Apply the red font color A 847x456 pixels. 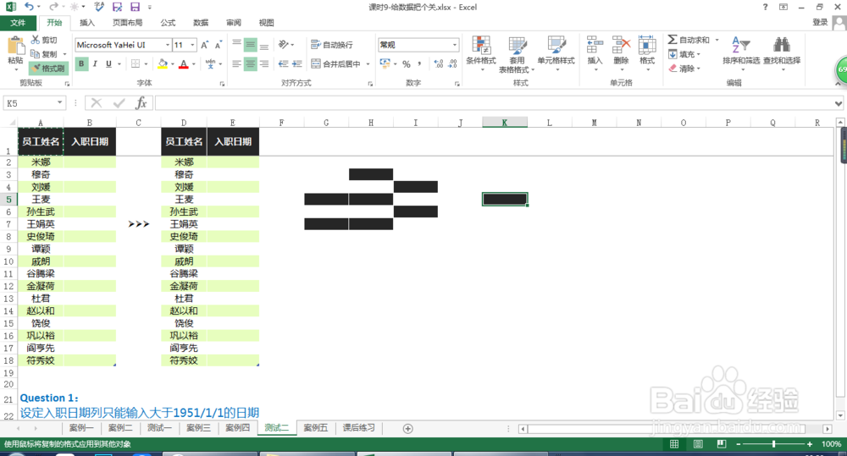click(x=184, y=63)
